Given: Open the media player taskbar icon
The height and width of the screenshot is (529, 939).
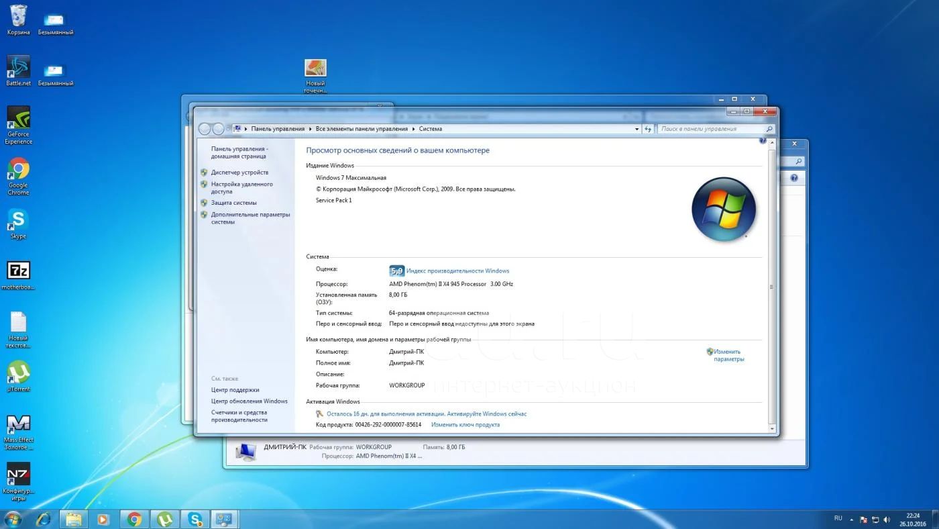Looking at the screenshot, I should (103, 519).
